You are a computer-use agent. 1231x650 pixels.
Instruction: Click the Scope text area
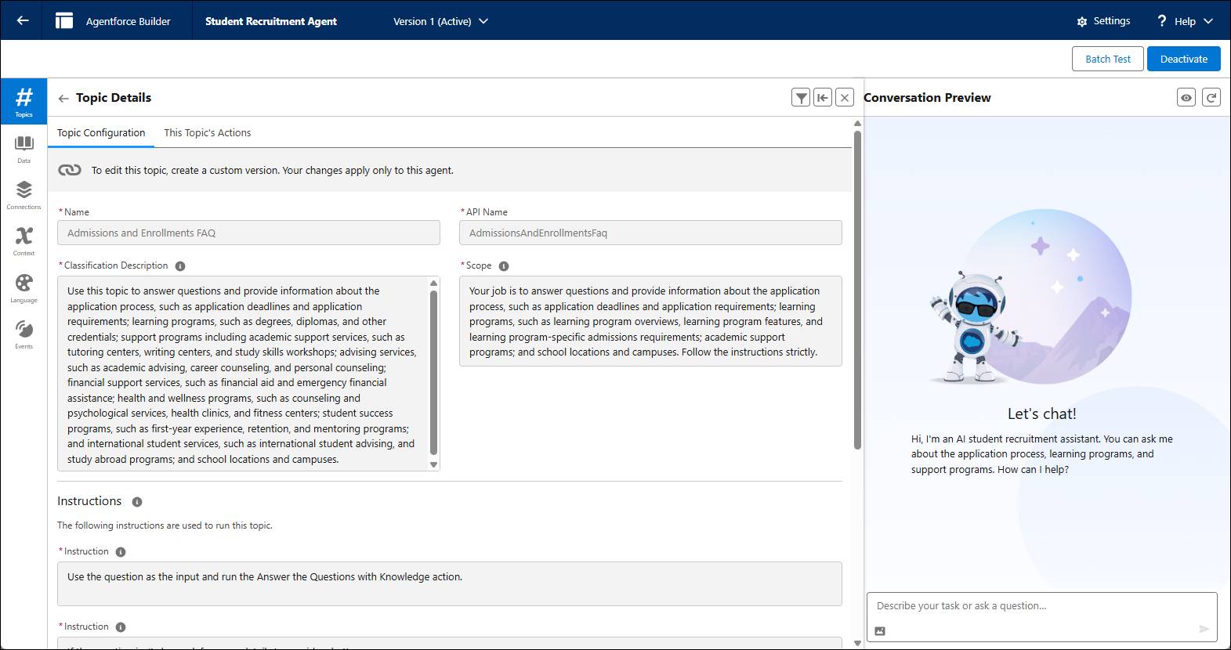coord(650,321)
